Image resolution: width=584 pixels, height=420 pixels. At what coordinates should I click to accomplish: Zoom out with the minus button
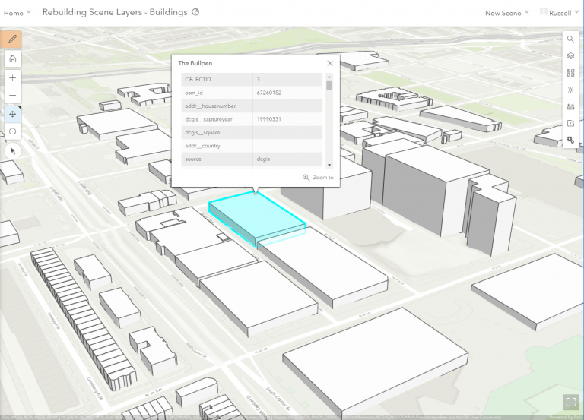[x=13, y=96]
